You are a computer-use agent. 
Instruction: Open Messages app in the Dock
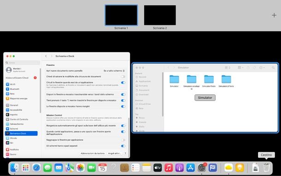click(47, 168)
